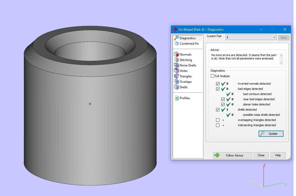This screenshot has width=296, height=196.
Task: Click the Noise Shells icon
Action: click(176, 65)
